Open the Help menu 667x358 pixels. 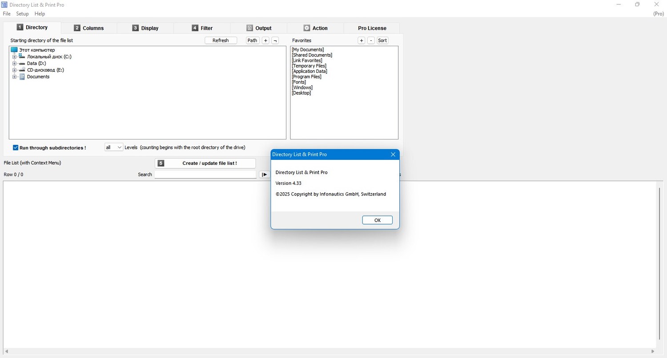point(40,14)
